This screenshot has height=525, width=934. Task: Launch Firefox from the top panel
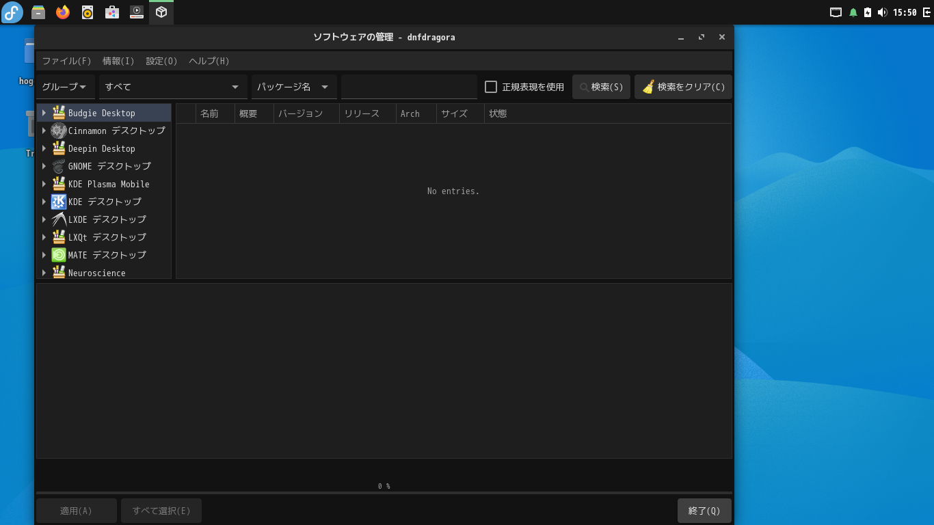[63, 12]
